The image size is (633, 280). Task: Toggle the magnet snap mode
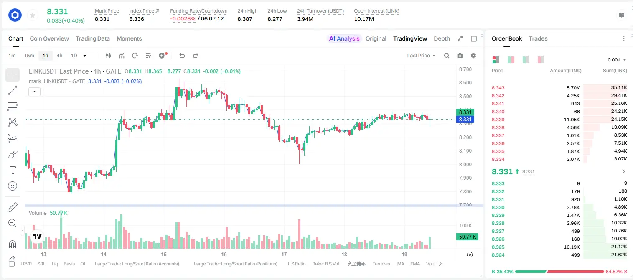click(13, 244)
